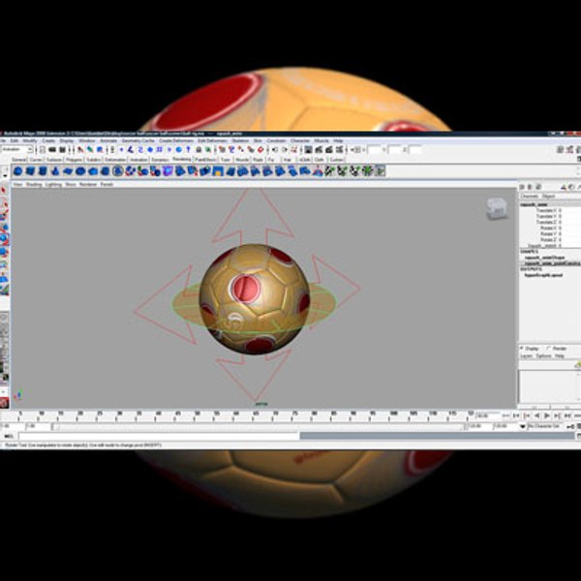The image size is (581, 581).
Task: Click the playback range slider bar
Action: 260,427
